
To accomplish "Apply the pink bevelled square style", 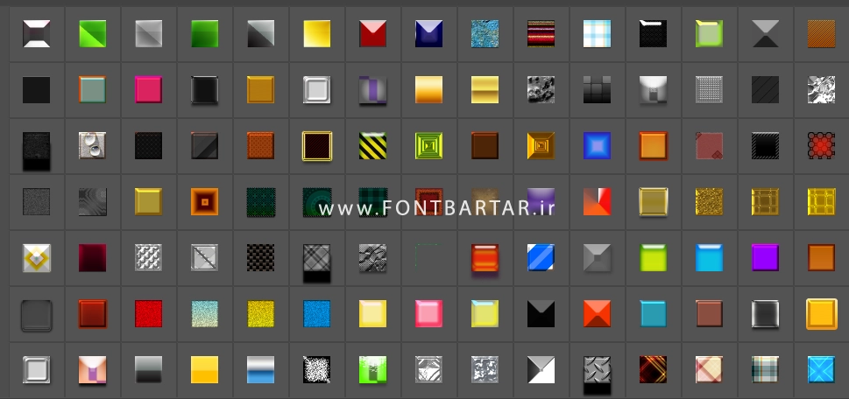I will [428, 313].
